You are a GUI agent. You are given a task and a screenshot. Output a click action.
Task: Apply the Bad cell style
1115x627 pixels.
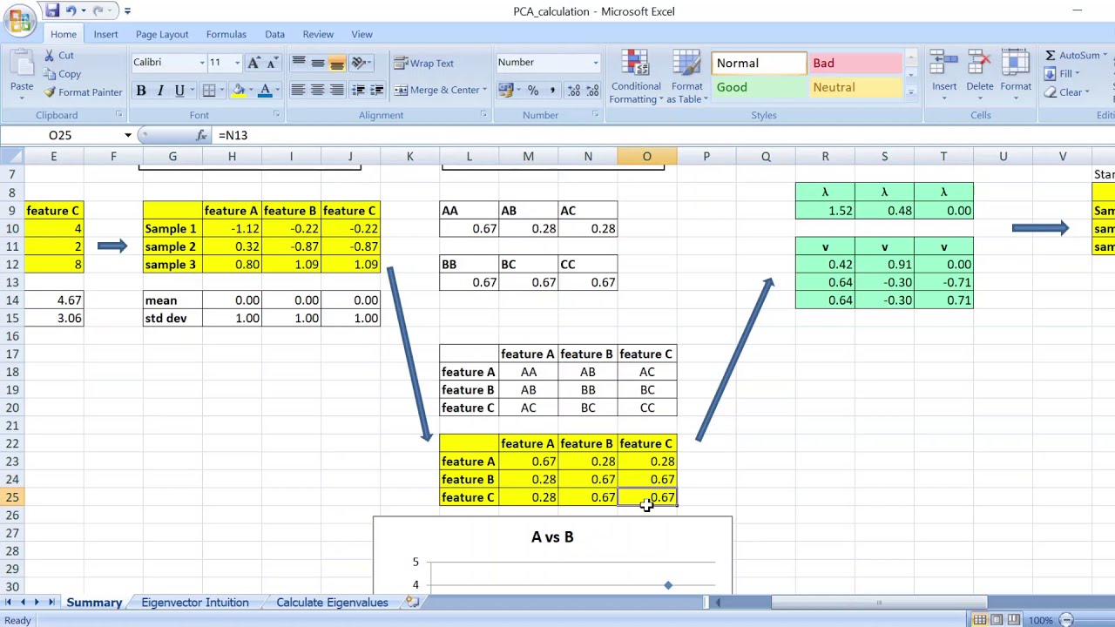tap(856, 63)
